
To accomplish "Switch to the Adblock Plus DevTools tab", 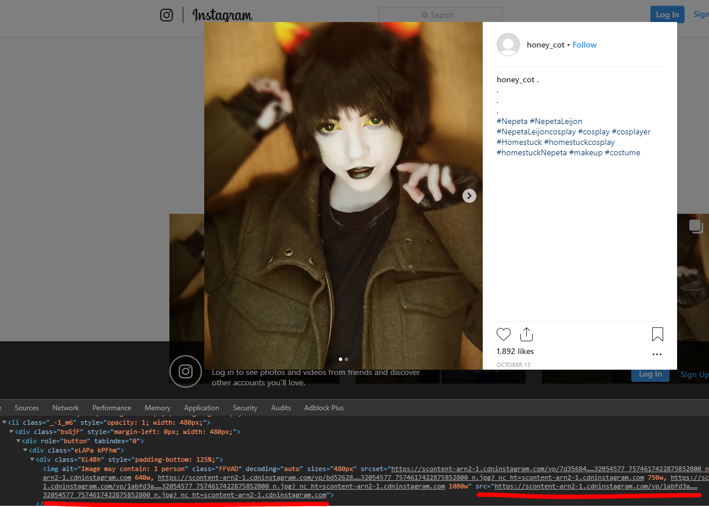I will 324,407.
